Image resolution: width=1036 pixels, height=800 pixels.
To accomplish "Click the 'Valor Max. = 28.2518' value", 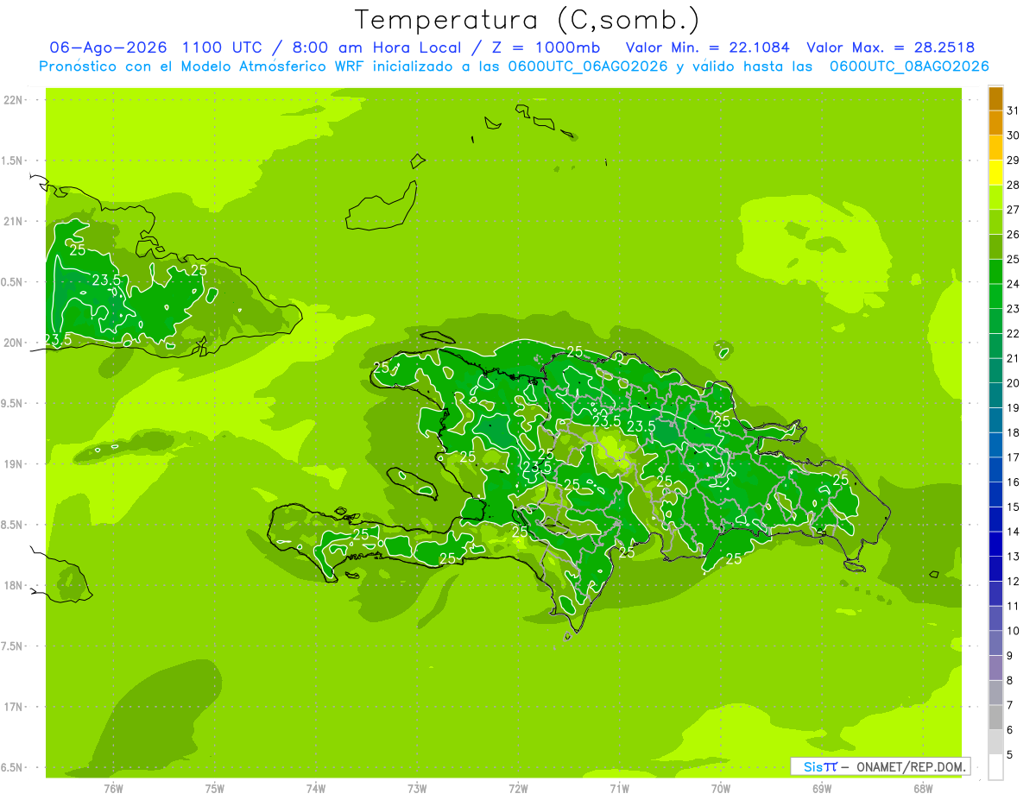I will pos(891,47).
